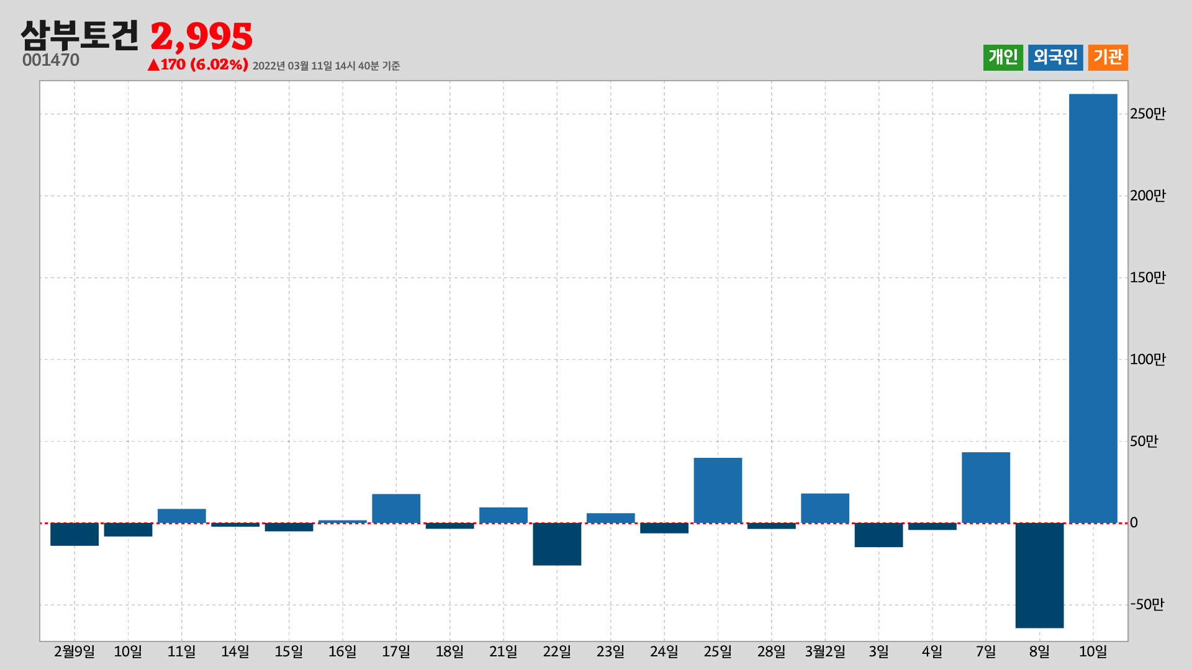
Task: Click the stock name 삼부토건
Action: (80, 35)
